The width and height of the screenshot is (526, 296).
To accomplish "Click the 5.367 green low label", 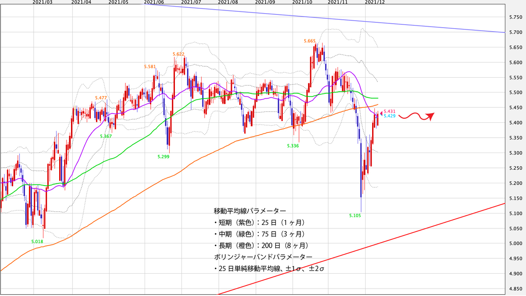I will coord(106,136).
